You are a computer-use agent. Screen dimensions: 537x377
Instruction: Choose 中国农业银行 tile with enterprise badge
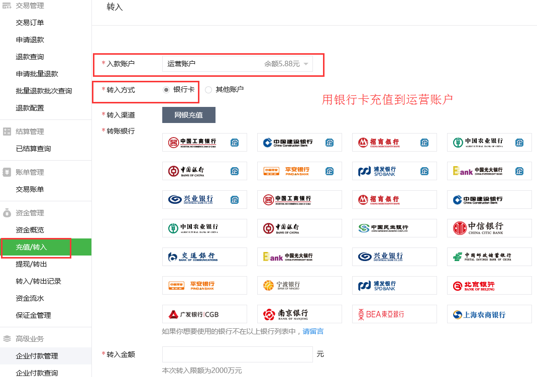(489, 142)
